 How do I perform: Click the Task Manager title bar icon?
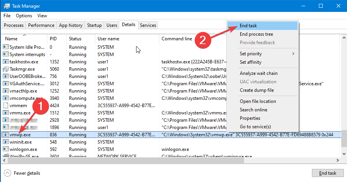point(7,6)
